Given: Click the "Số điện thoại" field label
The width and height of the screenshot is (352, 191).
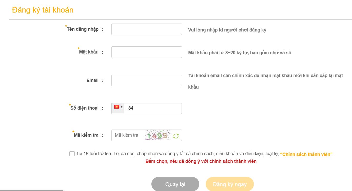Looking at the screenshot, I should 84,108.
